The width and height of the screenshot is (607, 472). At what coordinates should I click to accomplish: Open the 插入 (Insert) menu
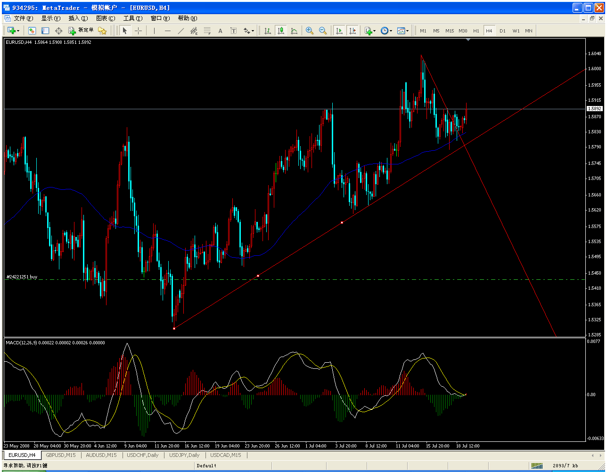pos(78,18)
